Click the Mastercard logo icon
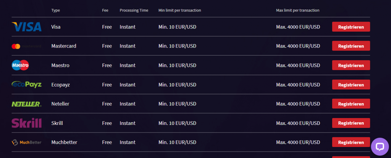The height and width of the screenshot is (158, 391). (x=26, y=46)
